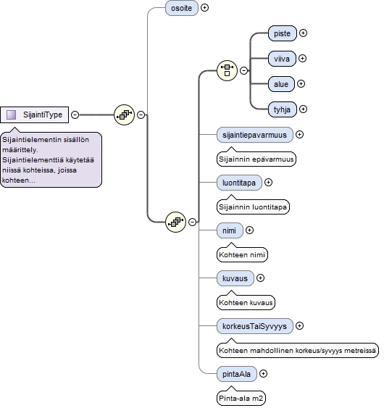This screenshot has height=408, width=384.
Task: Select the kuvaus element node
Action: click(235, 278)
